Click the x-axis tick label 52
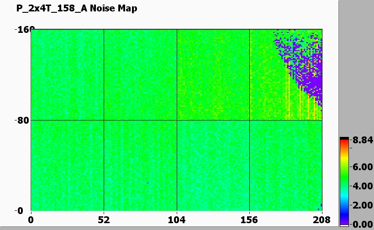Screen dimensions: 374x230 pyautogui.click(x=104, y=220)
